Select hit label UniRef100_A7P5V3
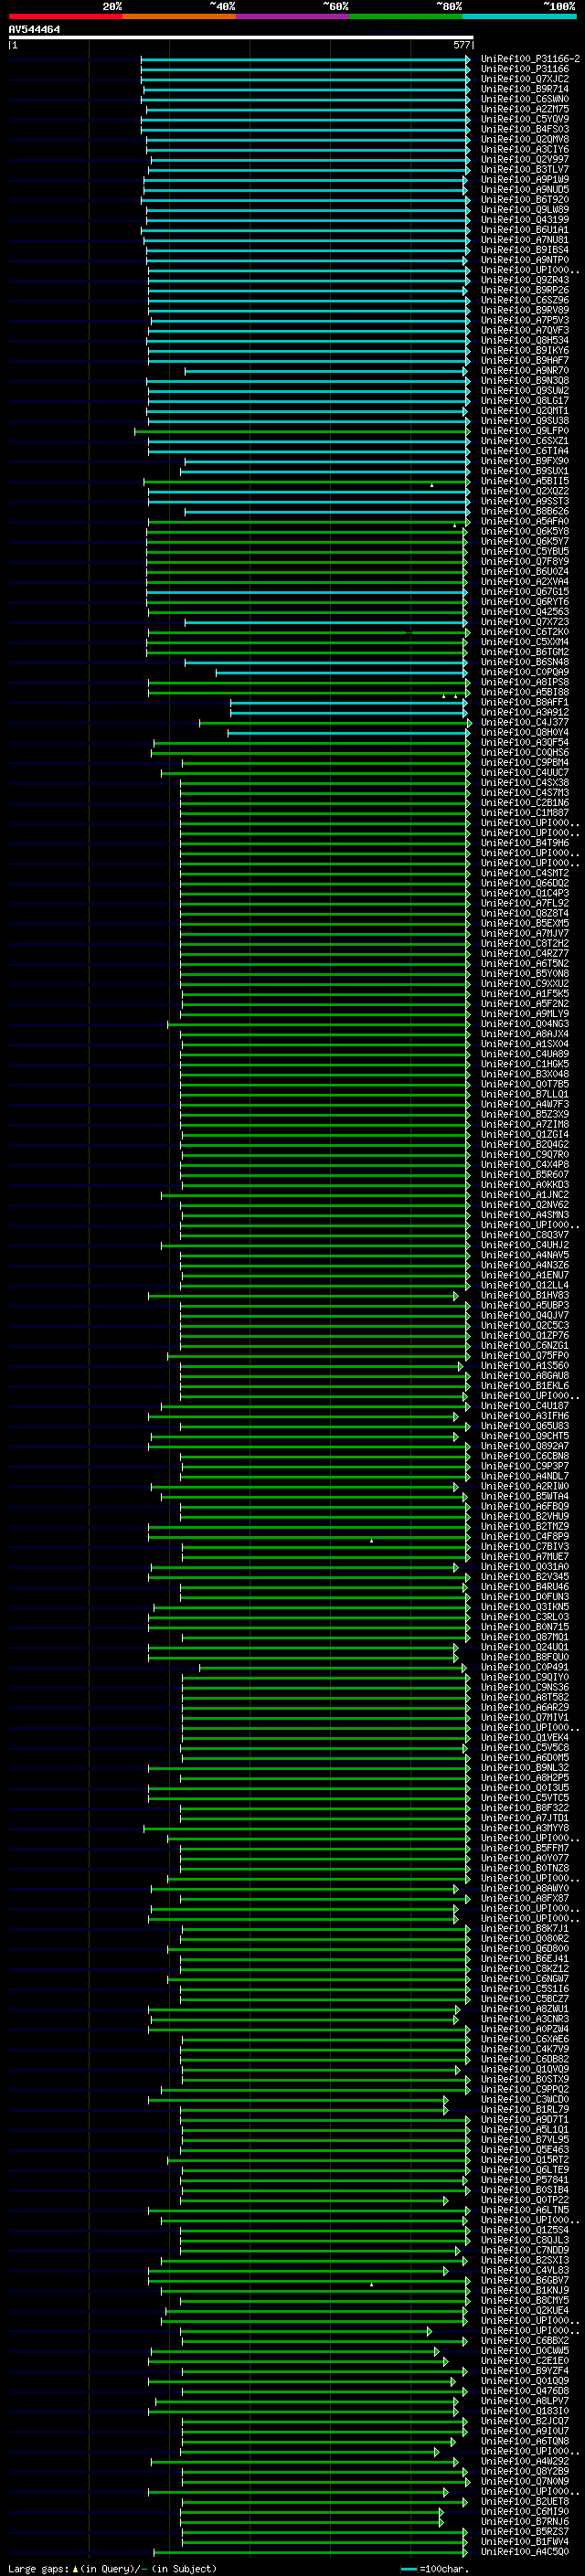Screen dimensions: 585x2576 [524, 320]
